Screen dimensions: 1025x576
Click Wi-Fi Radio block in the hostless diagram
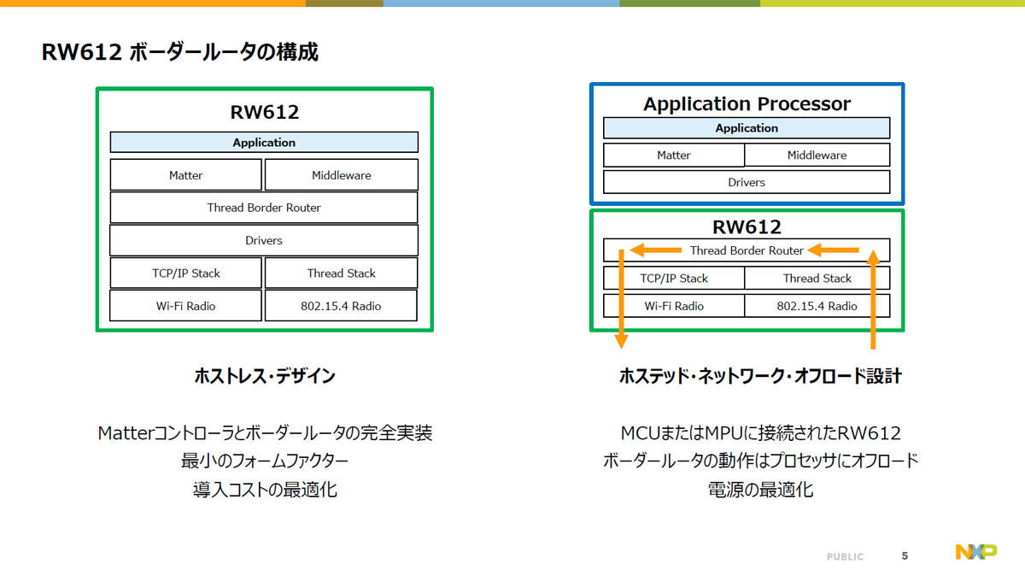point(185,306)
